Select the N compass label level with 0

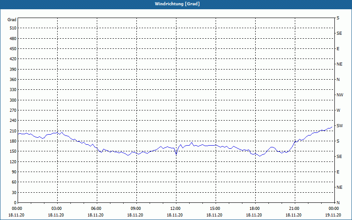coord(338,203)
